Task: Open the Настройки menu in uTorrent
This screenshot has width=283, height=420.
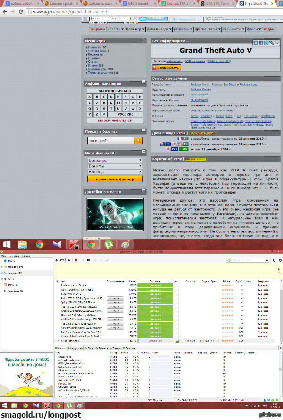Action: click(x=14, y=256)
